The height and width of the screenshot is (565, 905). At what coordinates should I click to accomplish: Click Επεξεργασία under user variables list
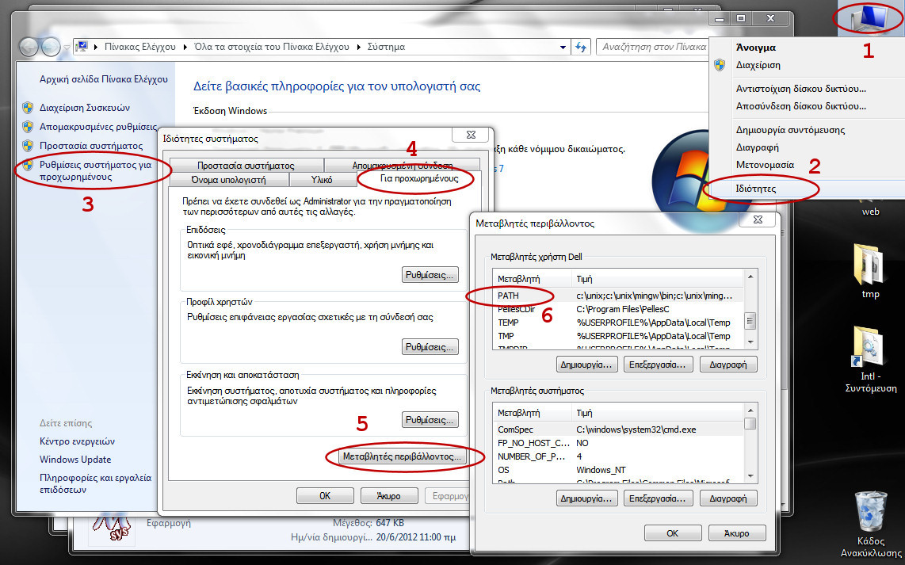pyautogui.click(x=658, y=365)
